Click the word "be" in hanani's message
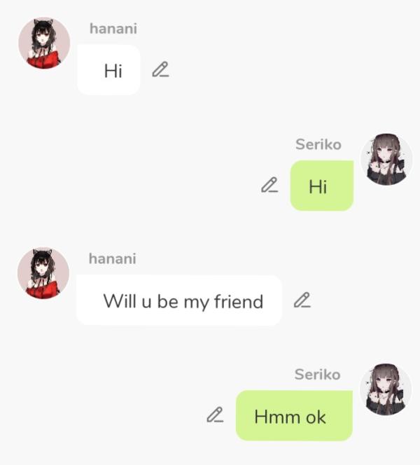This screenshot has width=420, height=465. pos(168,301)
